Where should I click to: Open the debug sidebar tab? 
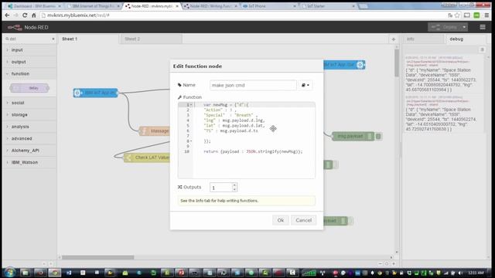[x=466, y=39]
